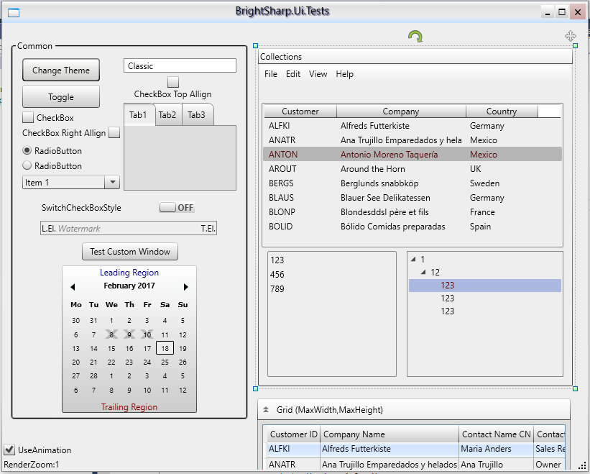Toggle the SwitchCheckBoxStyle OFF switch
The width and height of the screenshot is (590, 474).
pyautogui.click(x=177, y=208)
